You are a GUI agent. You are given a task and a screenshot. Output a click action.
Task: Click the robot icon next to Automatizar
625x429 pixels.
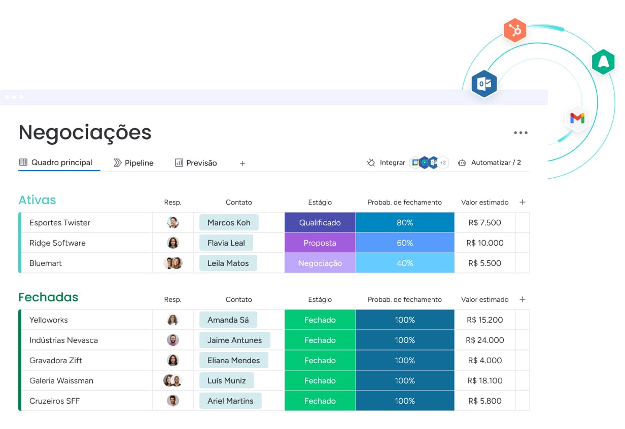[462, 163]
